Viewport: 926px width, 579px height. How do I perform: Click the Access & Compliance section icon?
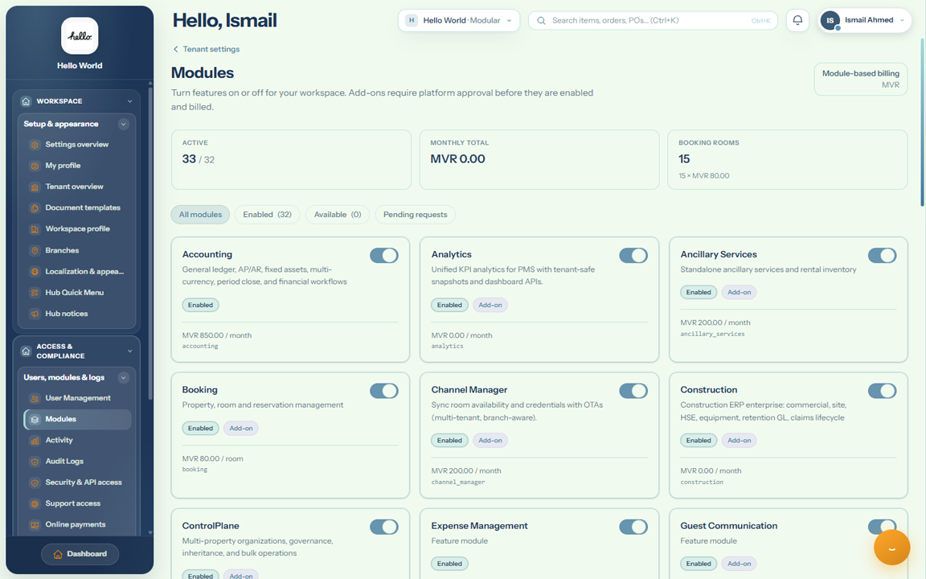pyautogui.click(x=26, y=351)
